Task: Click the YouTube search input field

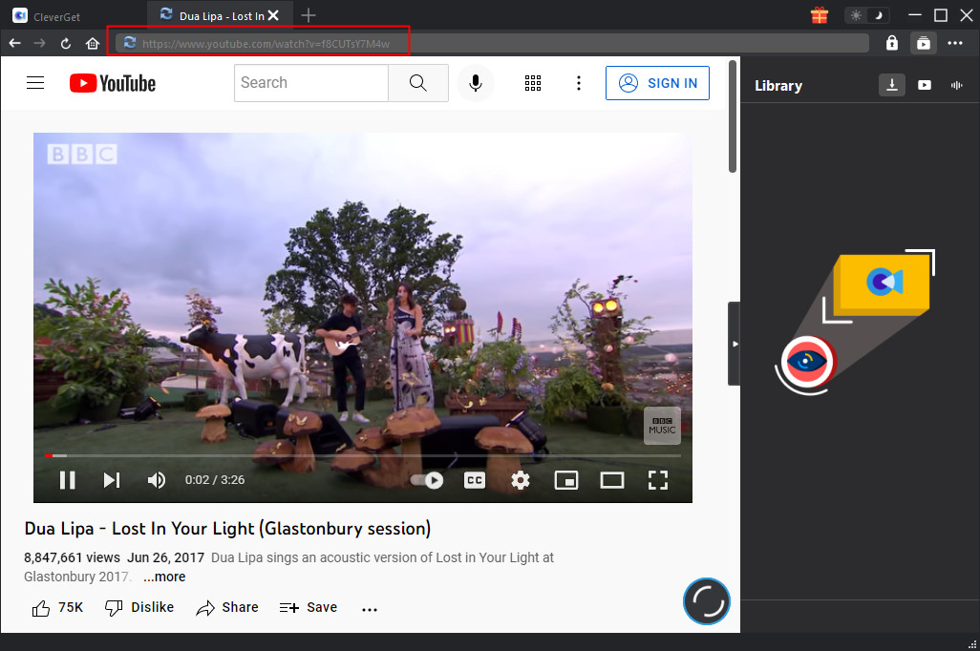Action: point(310,83)
